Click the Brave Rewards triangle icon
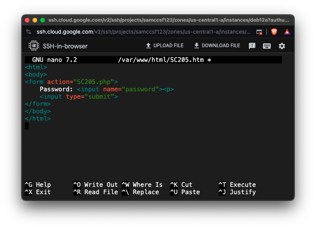This screenshot has width=316, height=229. pos(287,32)
